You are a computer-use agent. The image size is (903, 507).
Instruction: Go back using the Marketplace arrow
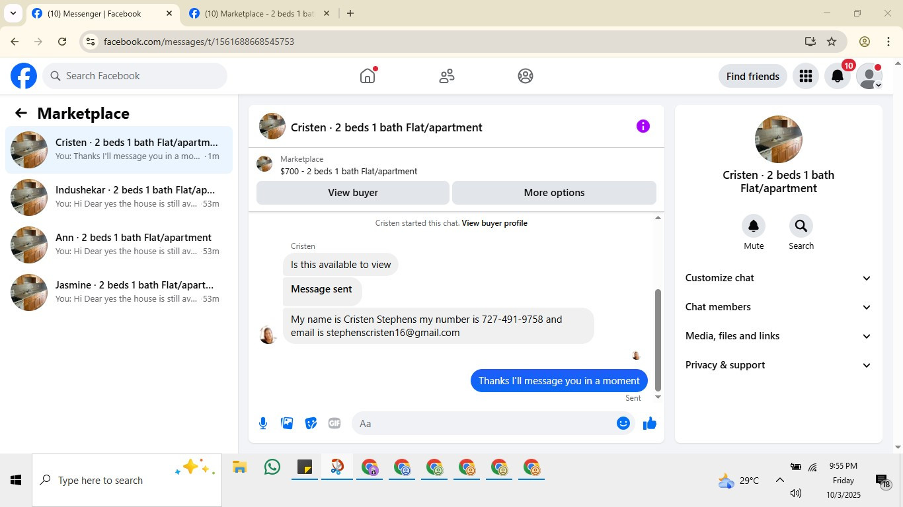[21, 113]
